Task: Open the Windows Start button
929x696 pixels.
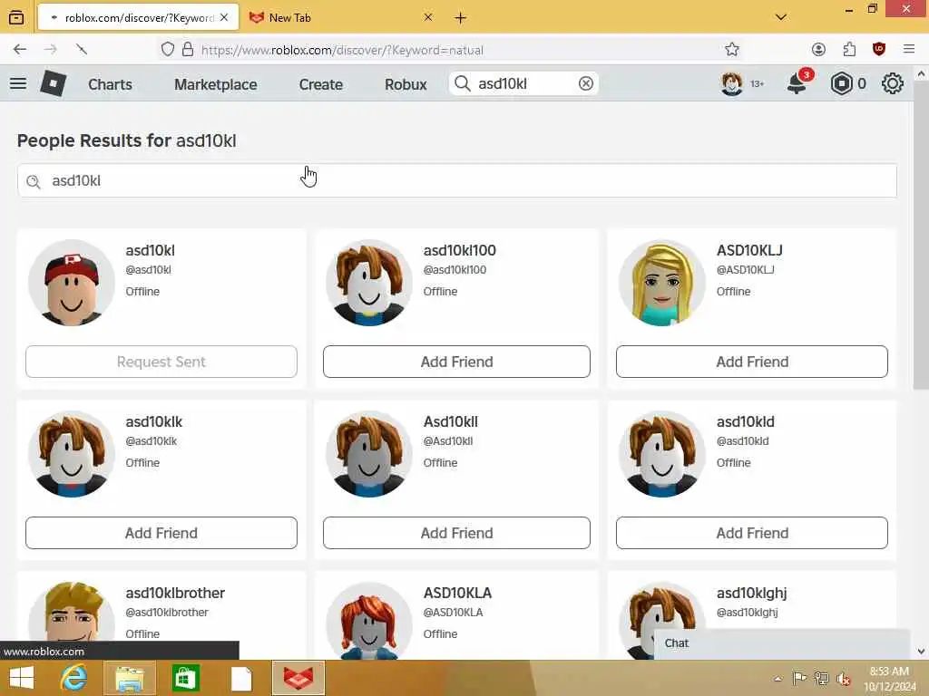Action: coord(22,678)
